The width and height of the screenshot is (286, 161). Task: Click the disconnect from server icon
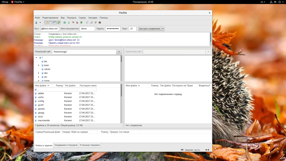tap(77, 23)
